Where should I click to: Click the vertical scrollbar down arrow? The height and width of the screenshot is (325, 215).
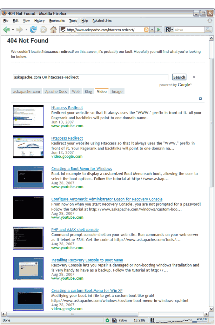coord(212,309)
